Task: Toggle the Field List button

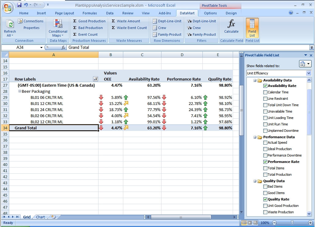Action: 252,28
